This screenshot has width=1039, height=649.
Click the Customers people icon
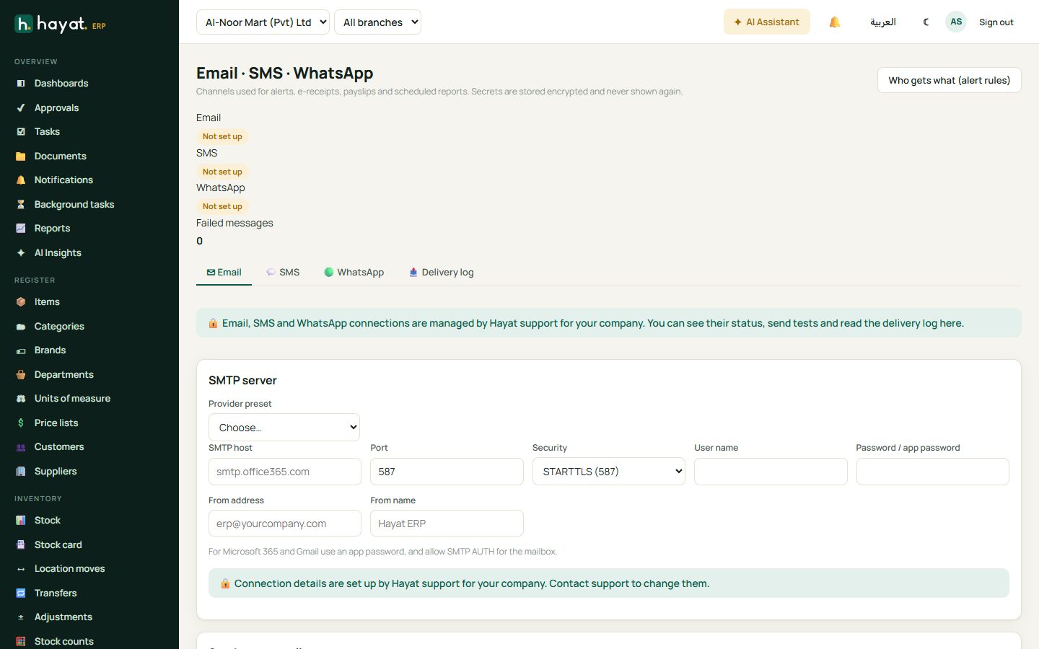tap(21, 447)
